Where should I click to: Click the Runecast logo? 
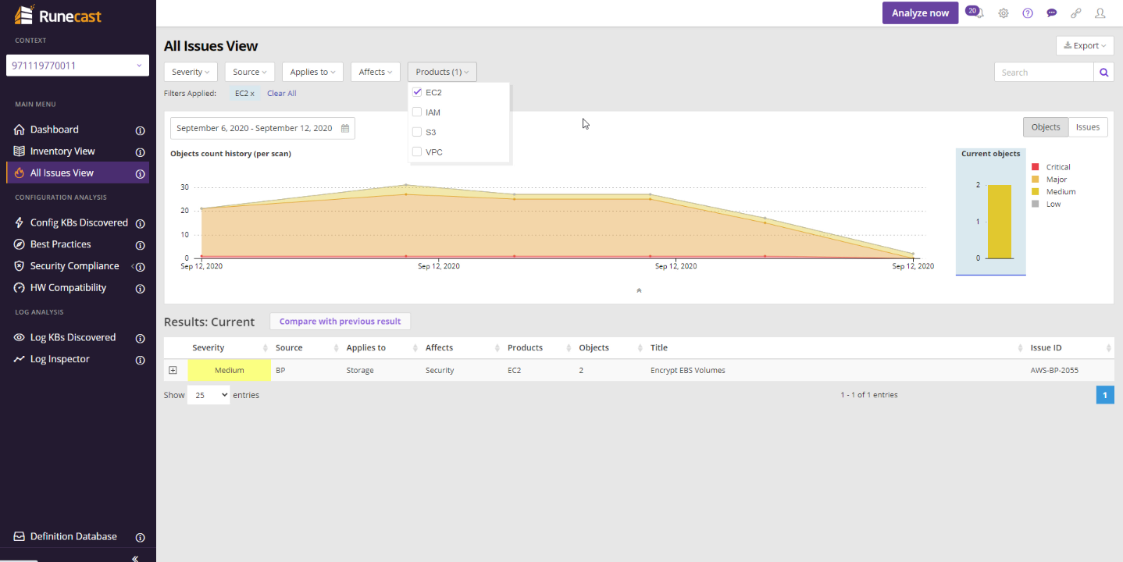tap(58, 15)
